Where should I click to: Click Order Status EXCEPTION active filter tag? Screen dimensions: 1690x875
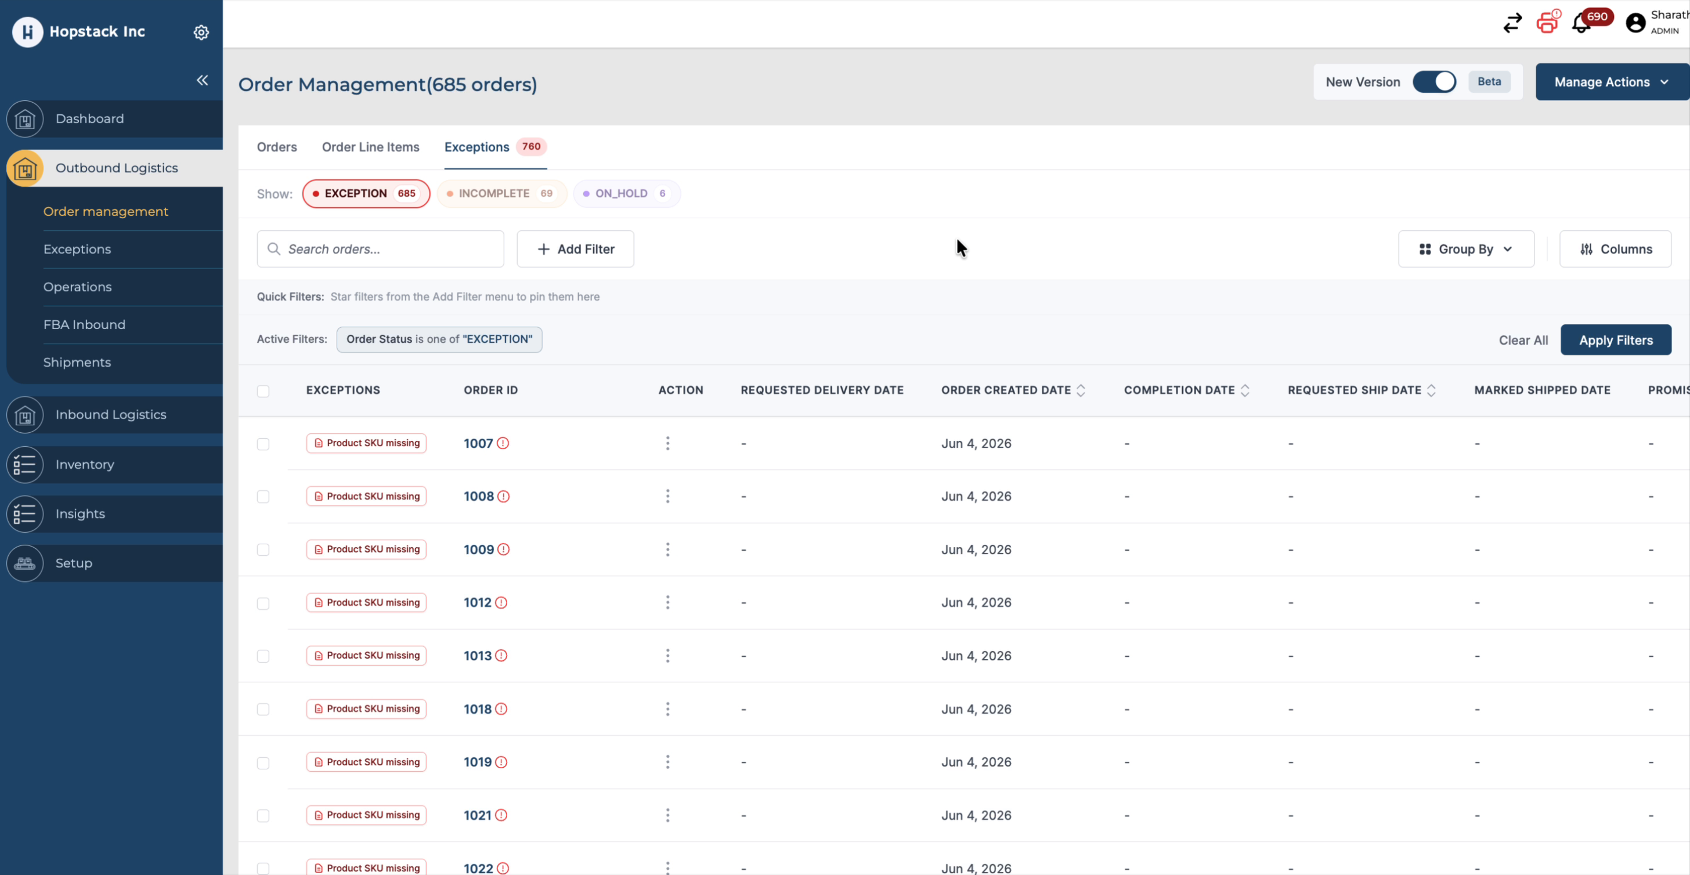click(x=439, y=339)
